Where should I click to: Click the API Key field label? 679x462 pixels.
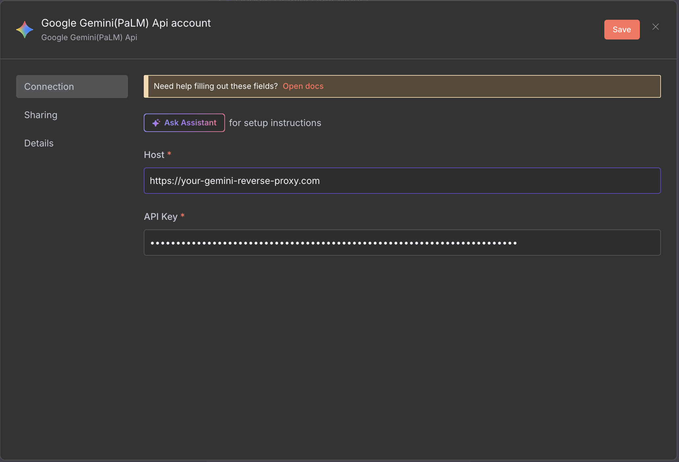[161, 217]
